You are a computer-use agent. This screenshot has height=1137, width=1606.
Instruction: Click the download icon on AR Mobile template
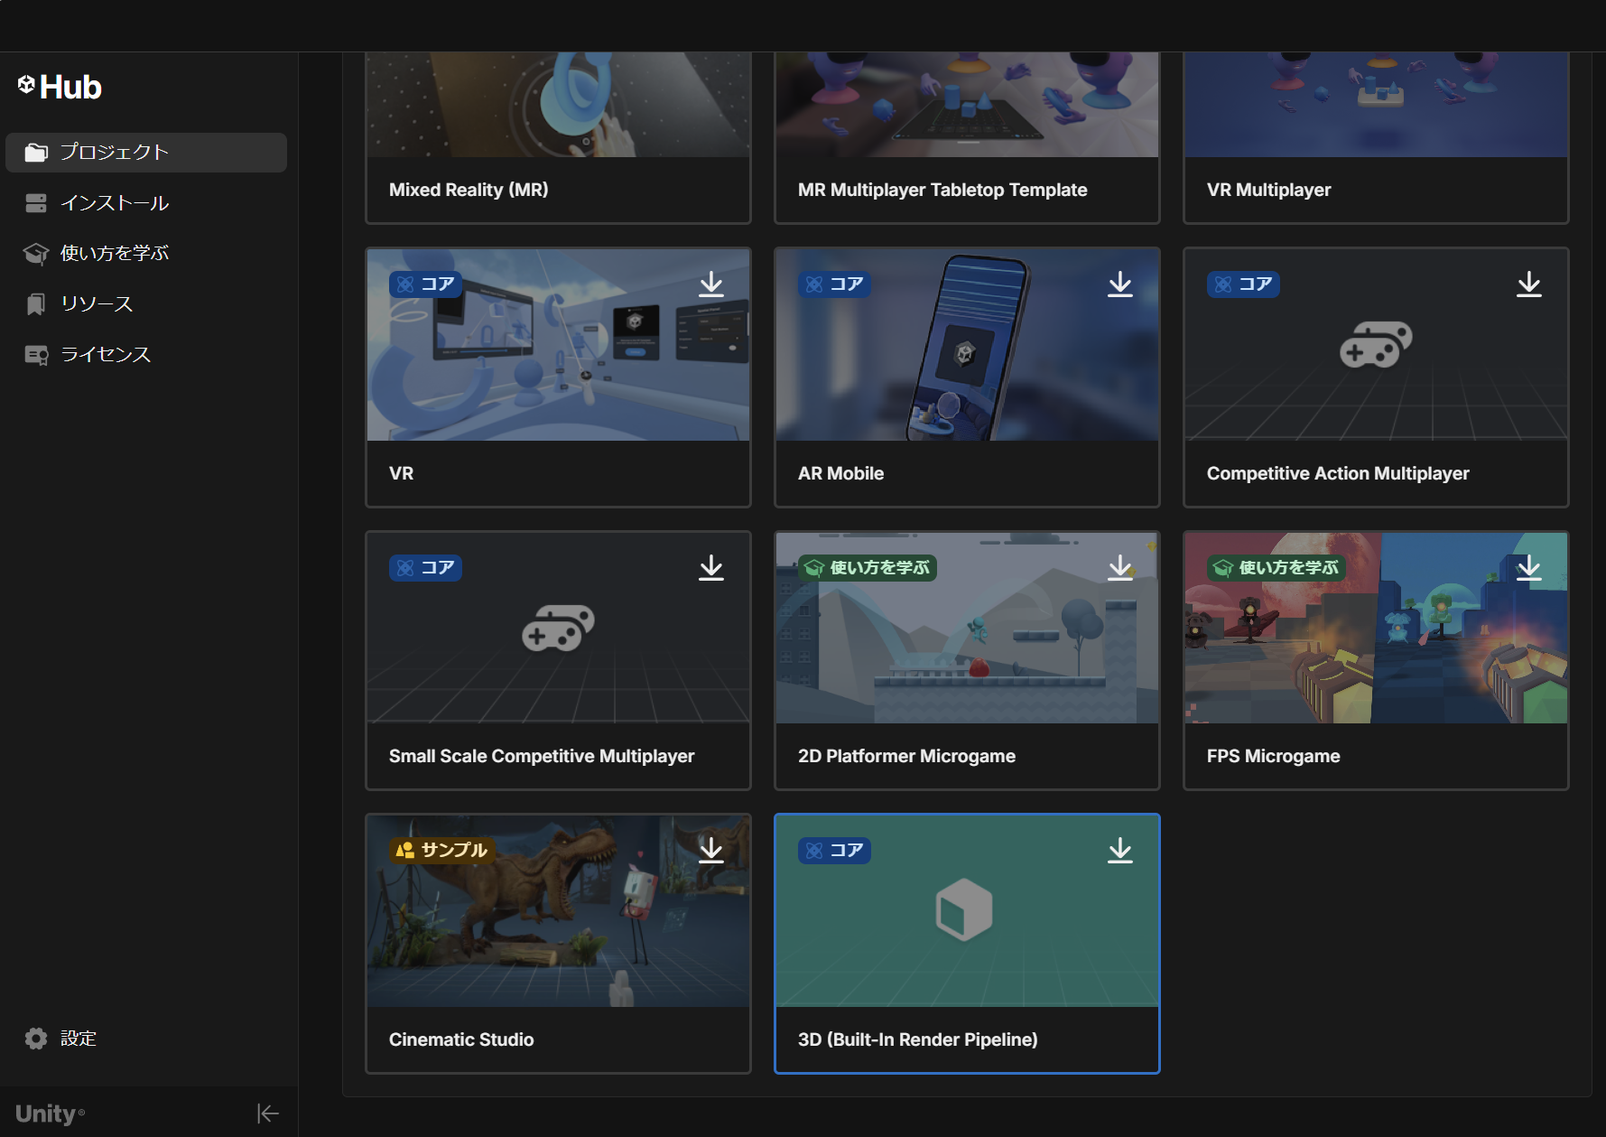tap(1119, 284)
